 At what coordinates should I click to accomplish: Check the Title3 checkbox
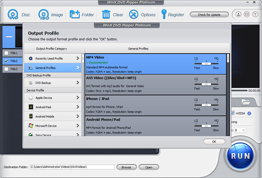[6, 69]
